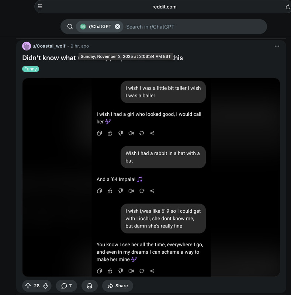
Task: Open the post comments (7)
Action: 66,286
